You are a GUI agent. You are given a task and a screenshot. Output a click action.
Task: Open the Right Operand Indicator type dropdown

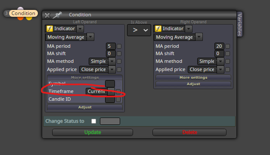[x=189, y=29]
